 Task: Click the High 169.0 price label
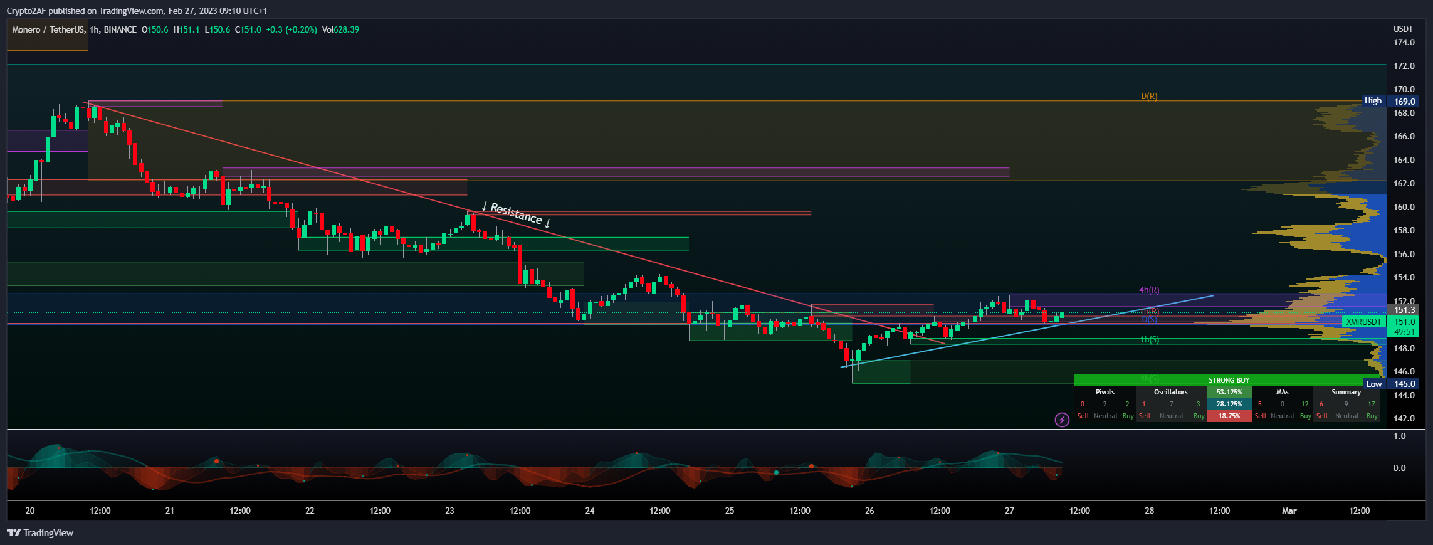(x=1390, y=101)
